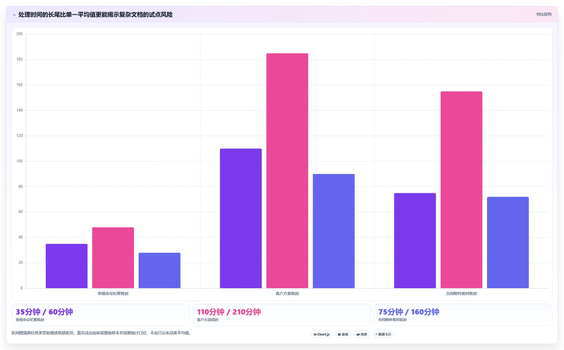The image size is (564, 350).
Task: Click the y-axis tick label 180
Action: [x=20, y=59]
